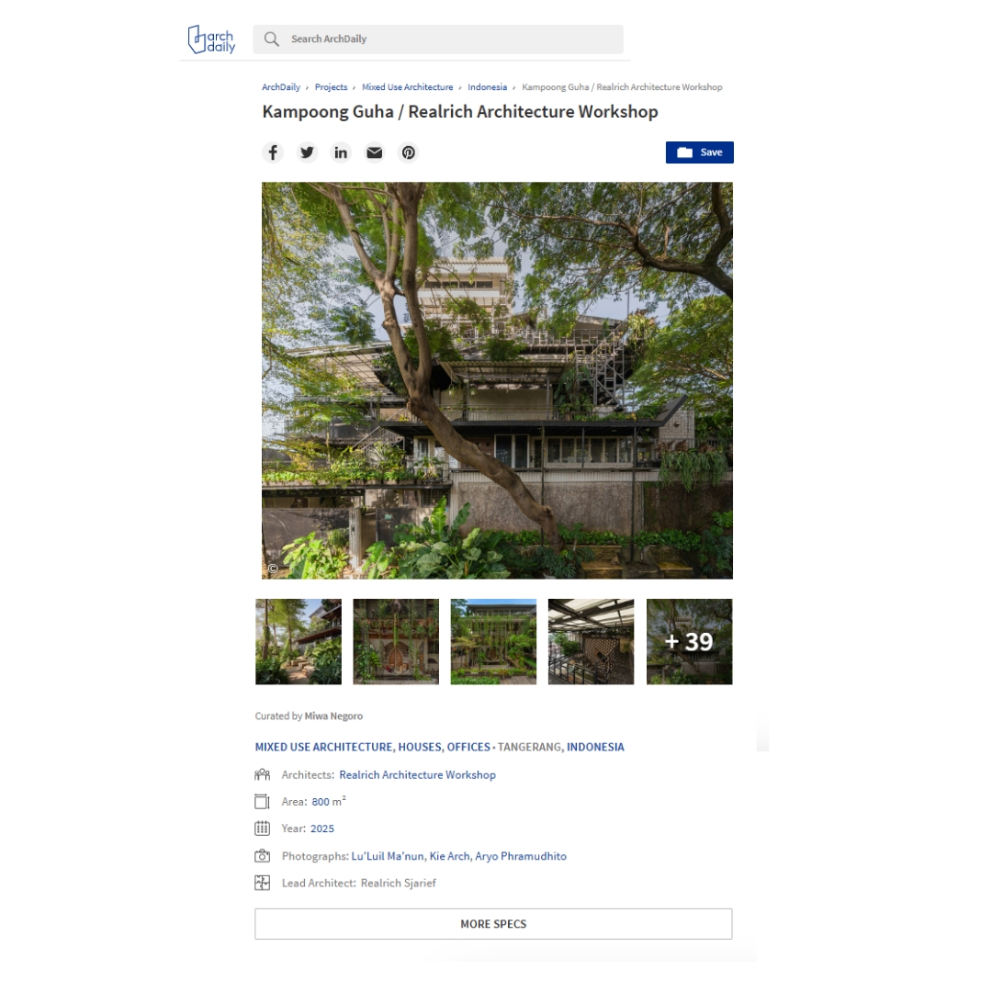Save project to folder
992x992 pixels.
click(699, 152)
